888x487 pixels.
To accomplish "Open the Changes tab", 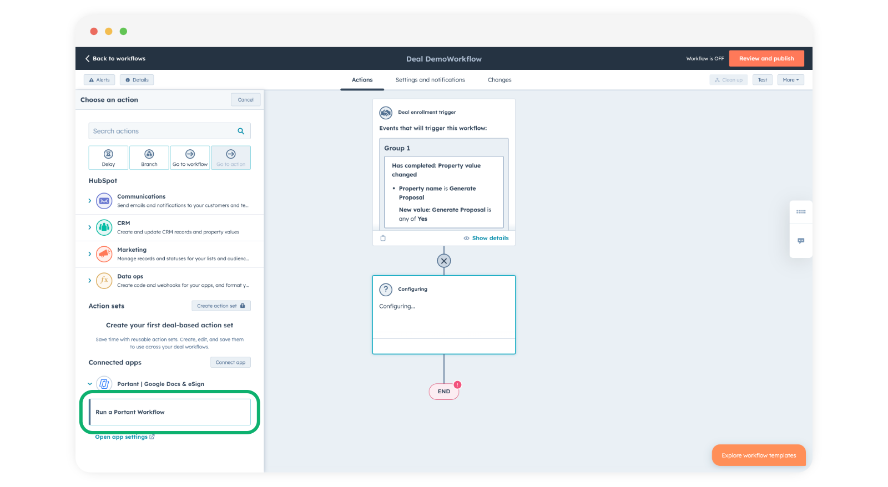I will tap(500, 80).
